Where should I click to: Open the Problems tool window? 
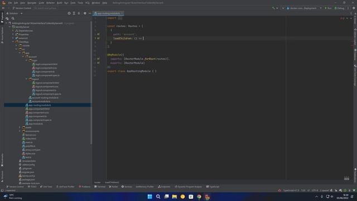coord(84,186)
